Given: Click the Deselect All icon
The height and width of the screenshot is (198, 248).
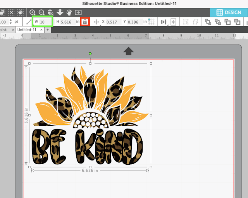Looking at the screenshot, I should pos(11,12).
